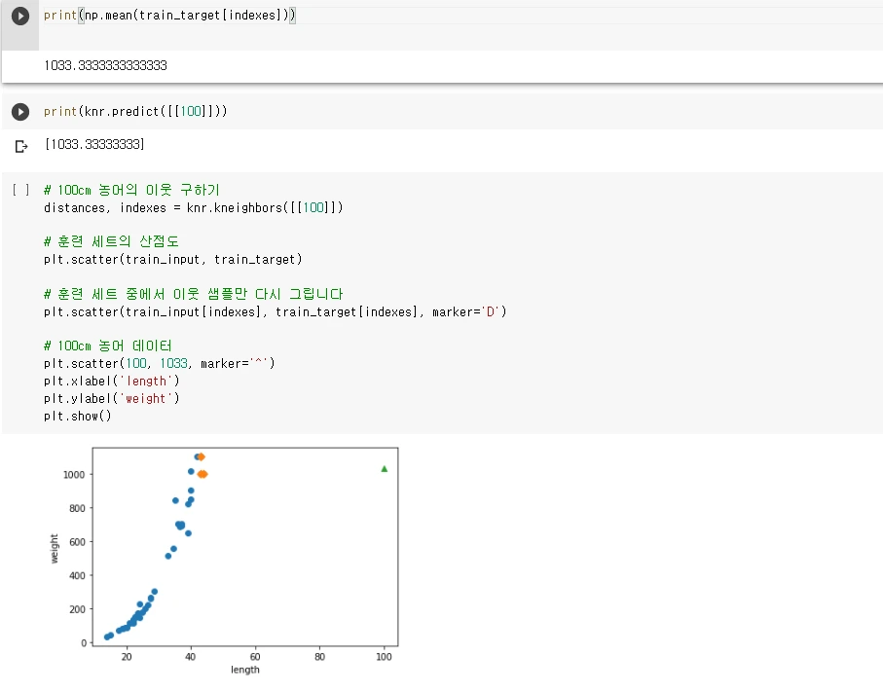Run the np.mean train_target cell

(x=20, y=16)
